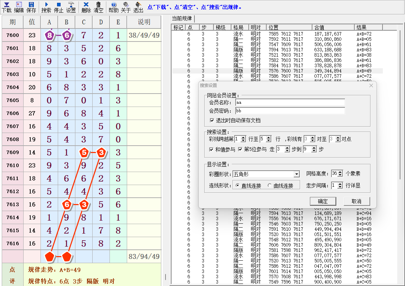
Task: Click value 27 in row 7606
Action: [x=32, y=113]
